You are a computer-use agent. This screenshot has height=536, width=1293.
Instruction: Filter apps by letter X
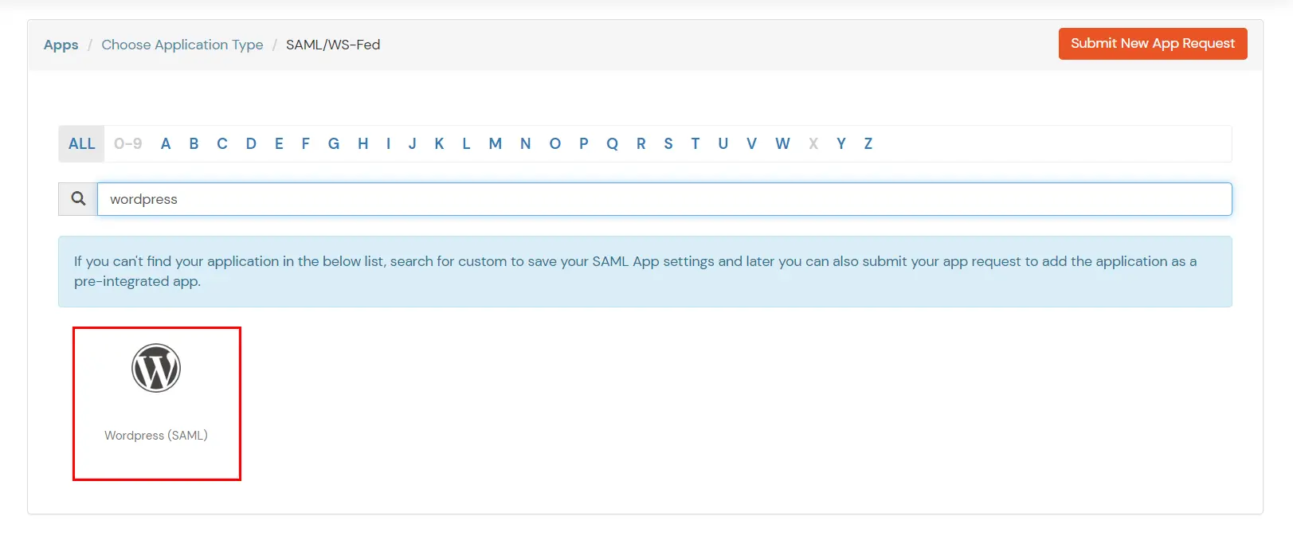(x=813, y=144)
